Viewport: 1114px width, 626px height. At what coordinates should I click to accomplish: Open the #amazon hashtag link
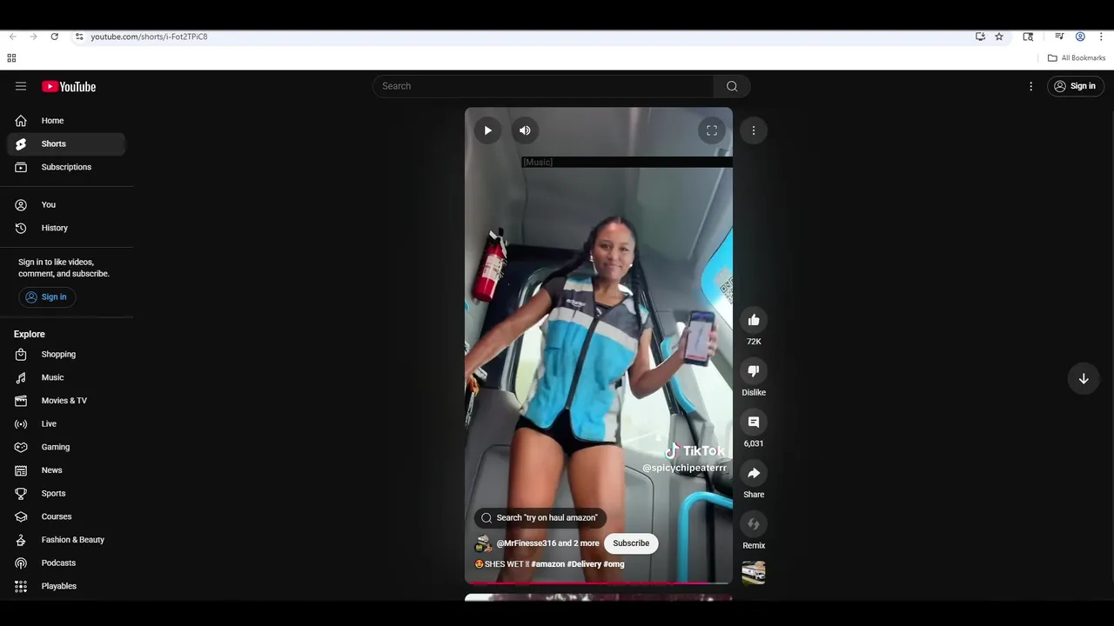click(547, 564)
